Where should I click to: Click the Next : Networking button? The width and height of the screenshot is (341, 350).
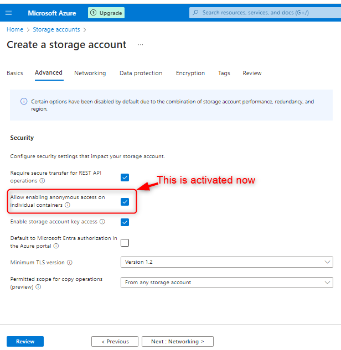(177, 342)
